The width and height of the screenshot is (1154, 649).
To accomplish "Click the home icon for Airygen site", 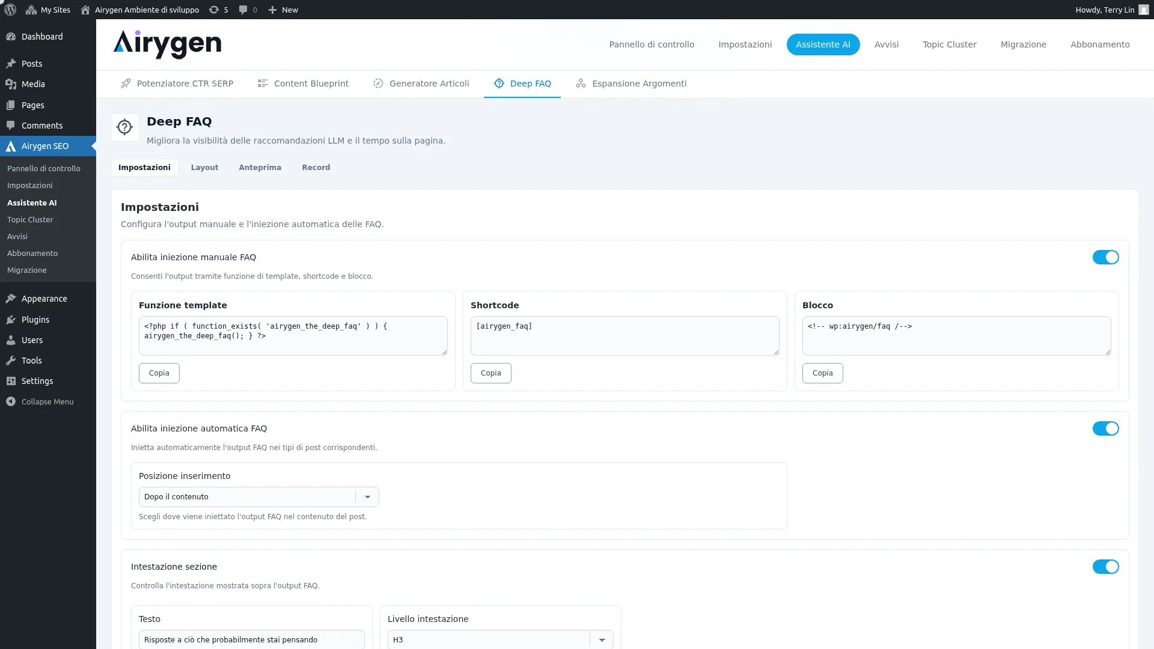I will pyautogui.click(x=85, y=10).
